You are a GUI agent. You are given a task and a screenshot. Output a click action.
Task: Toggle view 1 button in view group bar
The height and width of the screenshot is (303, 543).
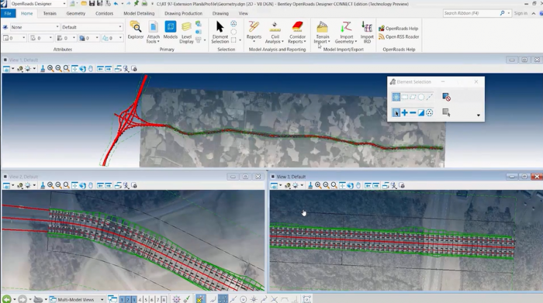tap(123, 300)
